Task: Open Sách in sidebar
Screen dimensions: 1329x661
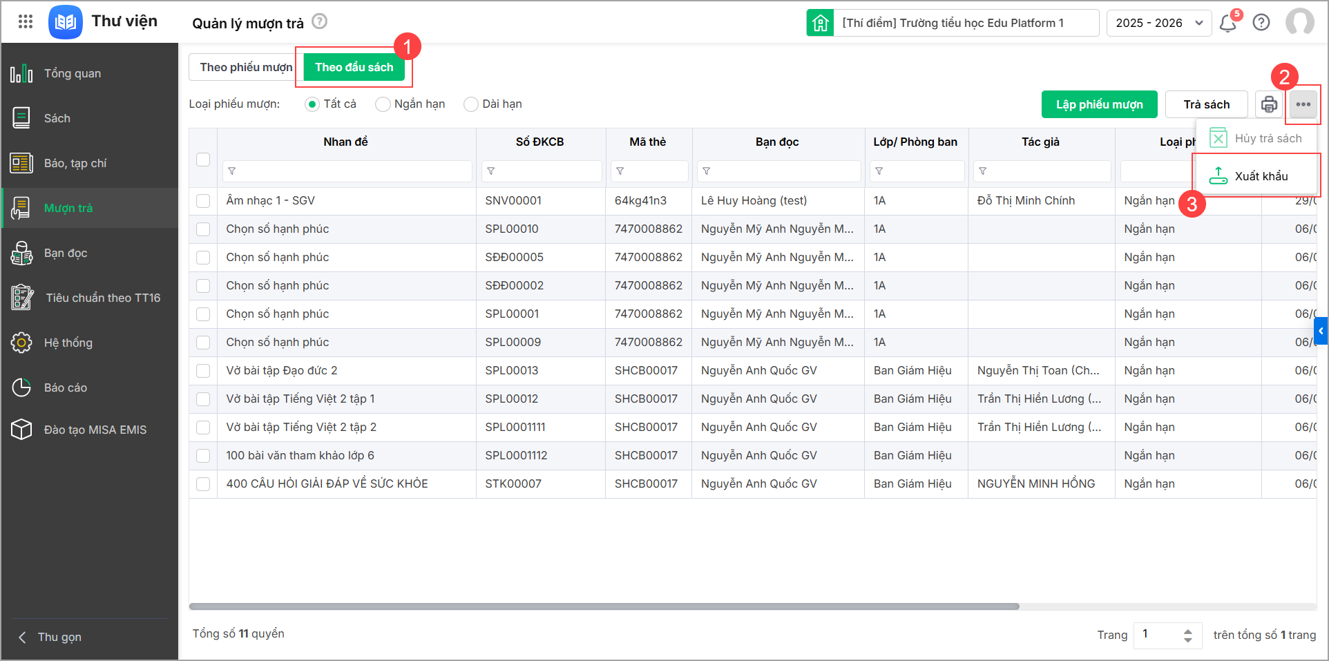Action: pos(90,118)
